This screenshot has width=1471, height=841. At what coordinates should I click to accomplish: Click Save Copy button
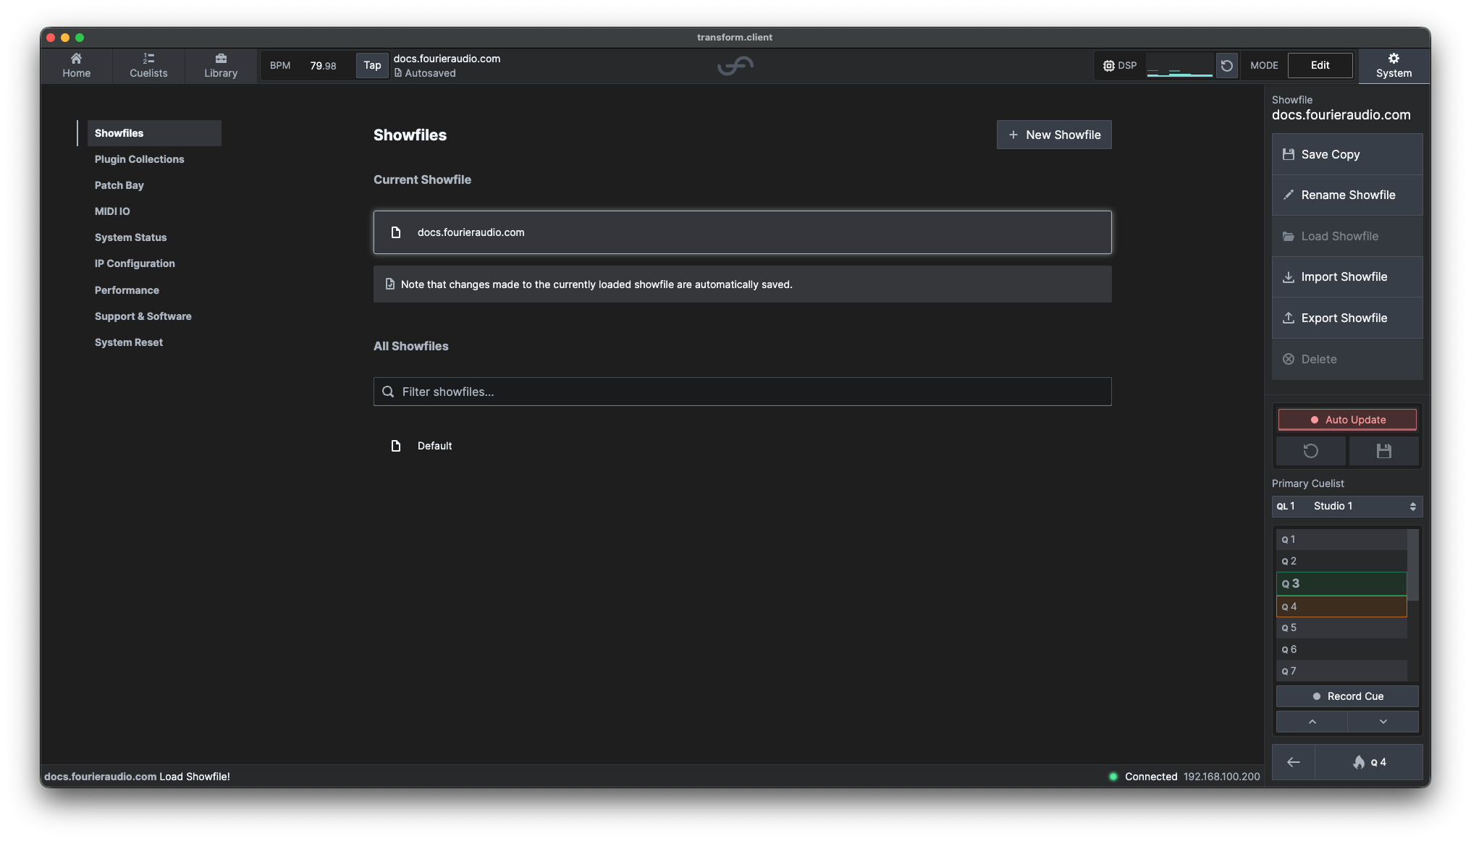[x=1347, y=154]
